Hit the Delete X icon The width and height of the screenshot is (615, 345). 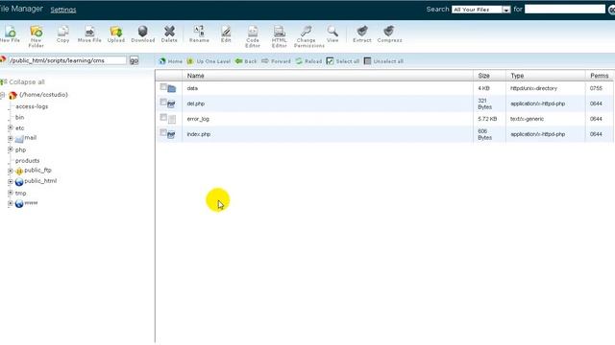tap(169, 34)
